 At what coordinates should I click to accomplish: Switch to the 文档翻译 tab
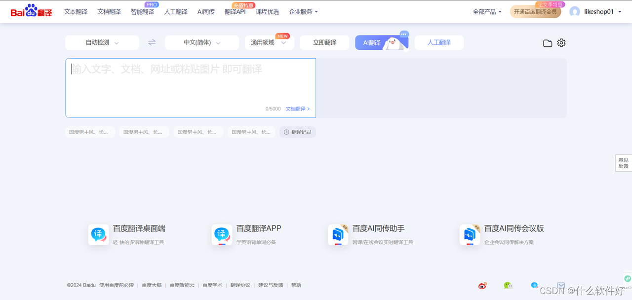(x=109, y=12)
